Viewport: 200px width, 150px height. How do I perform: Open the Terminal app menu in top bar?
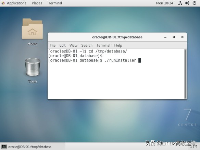(x=55, y=3)
